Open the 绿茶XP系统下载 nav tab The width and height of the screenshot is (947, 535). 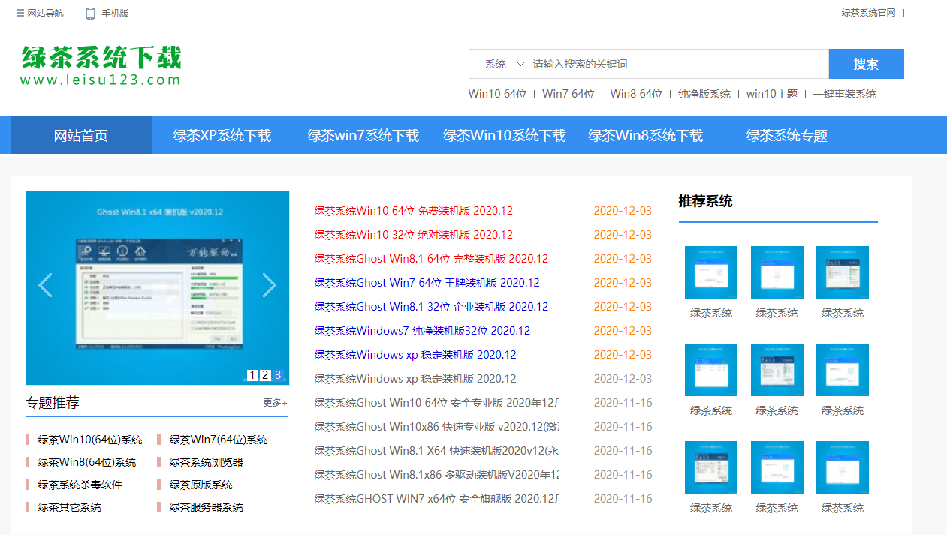[x=222, y=136]
